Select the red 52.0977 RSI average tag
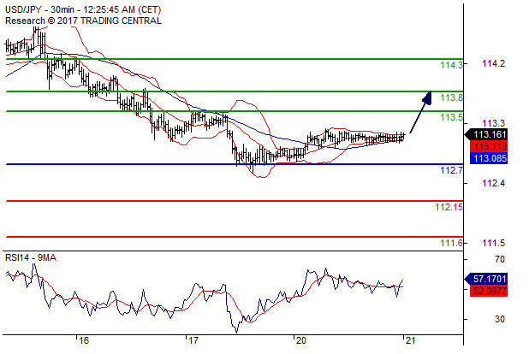Viewport: 529px width, 354px height. click(489, 291)
